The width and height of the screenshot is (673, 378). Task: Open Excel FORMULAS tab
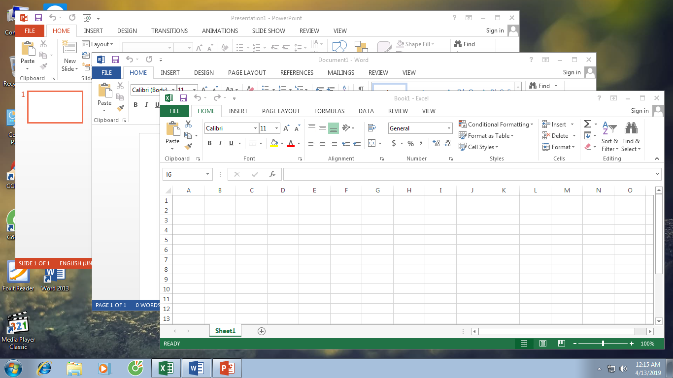(329, 111)
